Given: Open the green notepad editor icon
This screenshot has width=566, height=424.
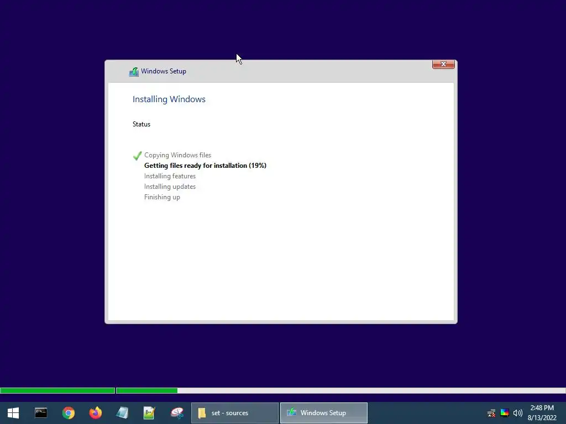Looking at the screenshot, I should (x=149, y=413).
